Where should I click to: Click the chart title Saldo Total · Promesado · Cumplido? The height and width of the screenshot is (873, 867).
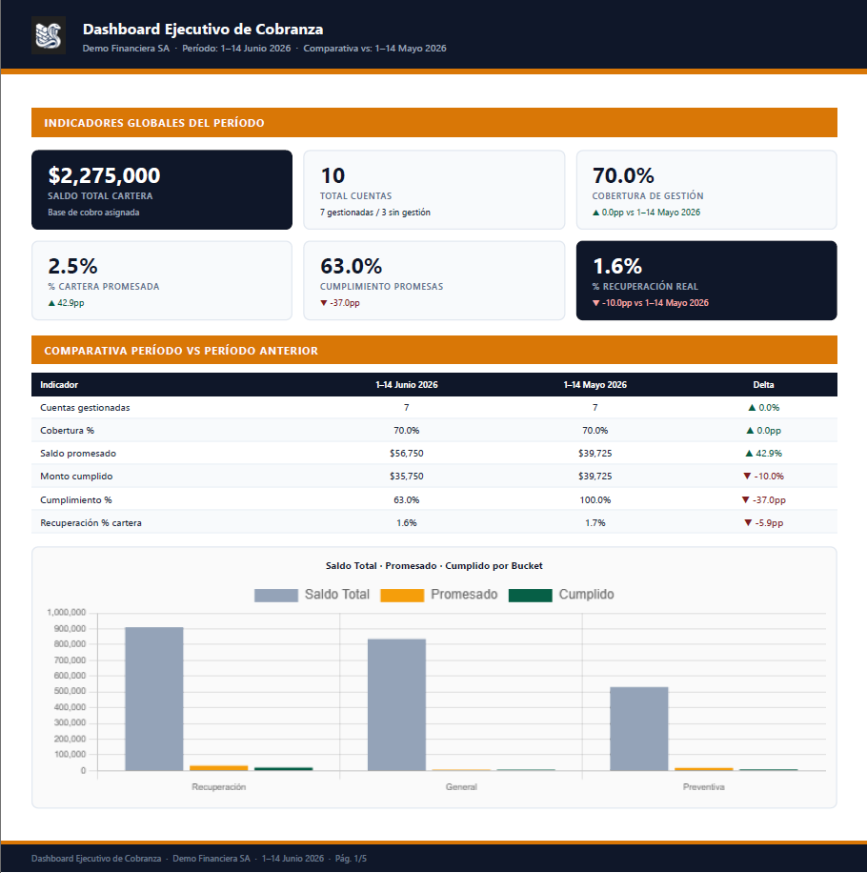(x=434, y=566)
